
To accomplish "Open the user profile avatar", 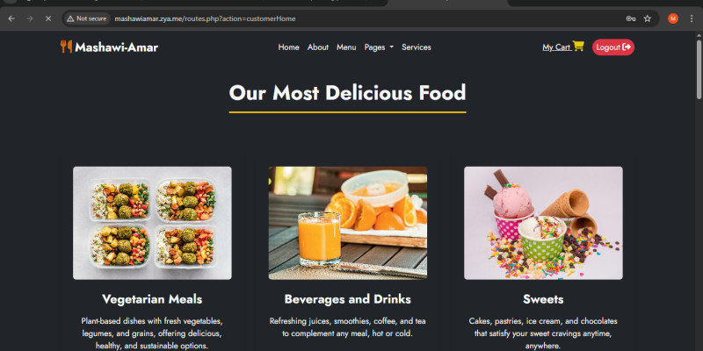I will [x=672, y=18].
